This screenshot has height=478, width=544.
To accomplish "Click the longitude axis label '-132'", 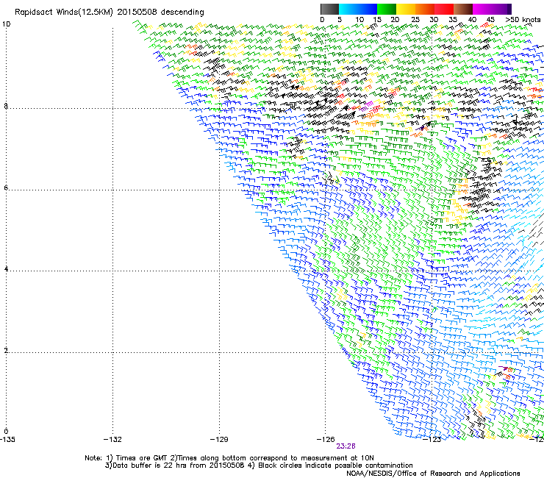I will point(112,439).
